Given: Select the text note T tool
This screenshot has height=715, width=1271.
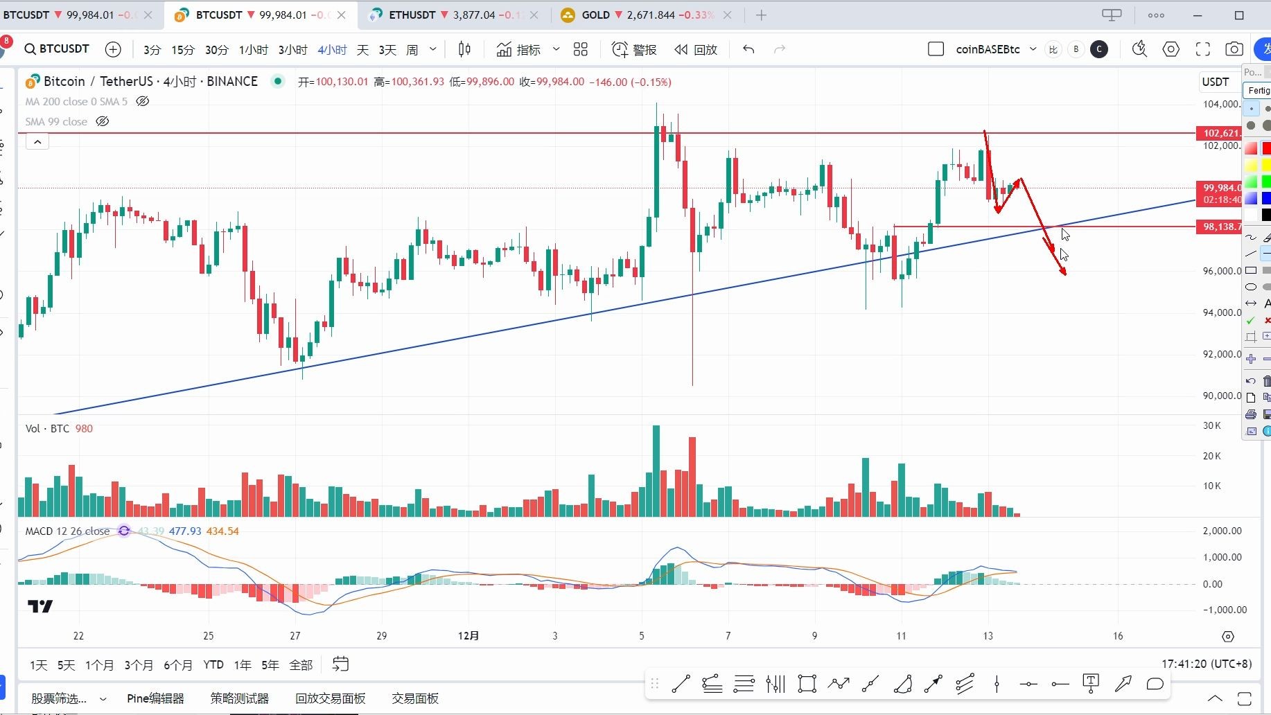Looking at the screenshot, I should pos(1092,685).
